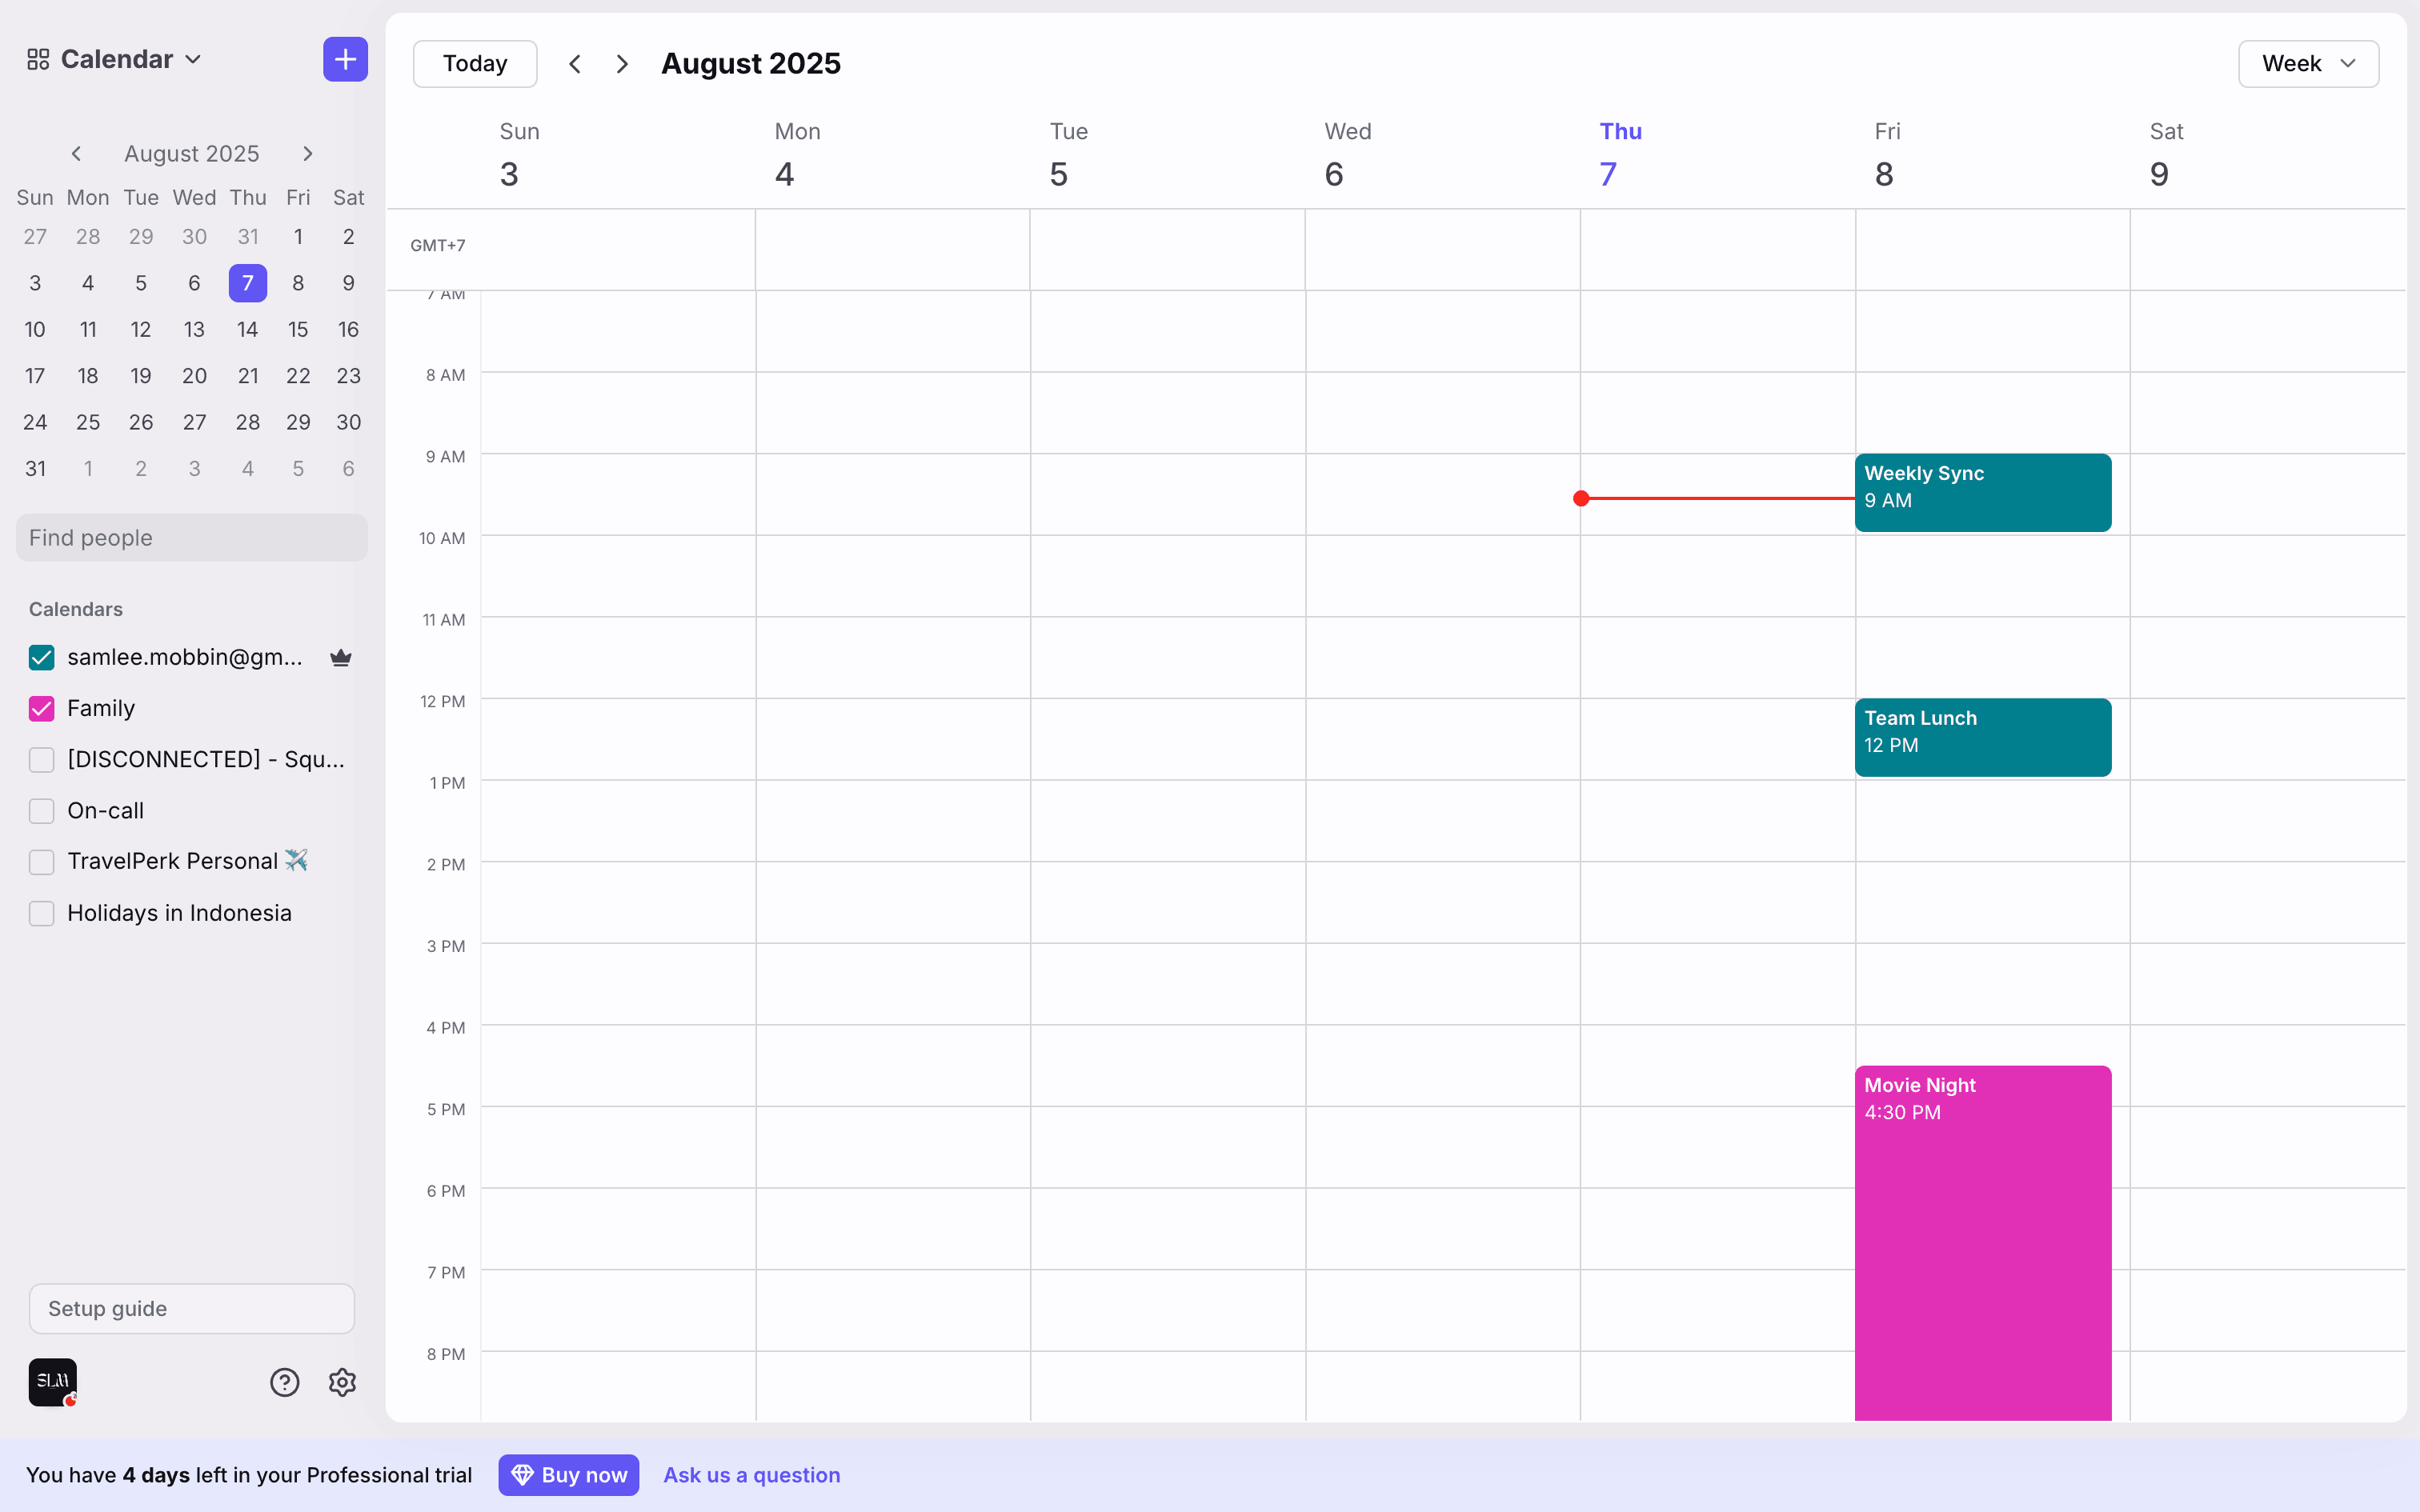Go to previous week with left arrow
Image resolution: width=2420 pixels, height=1512 pixels.
575,64
